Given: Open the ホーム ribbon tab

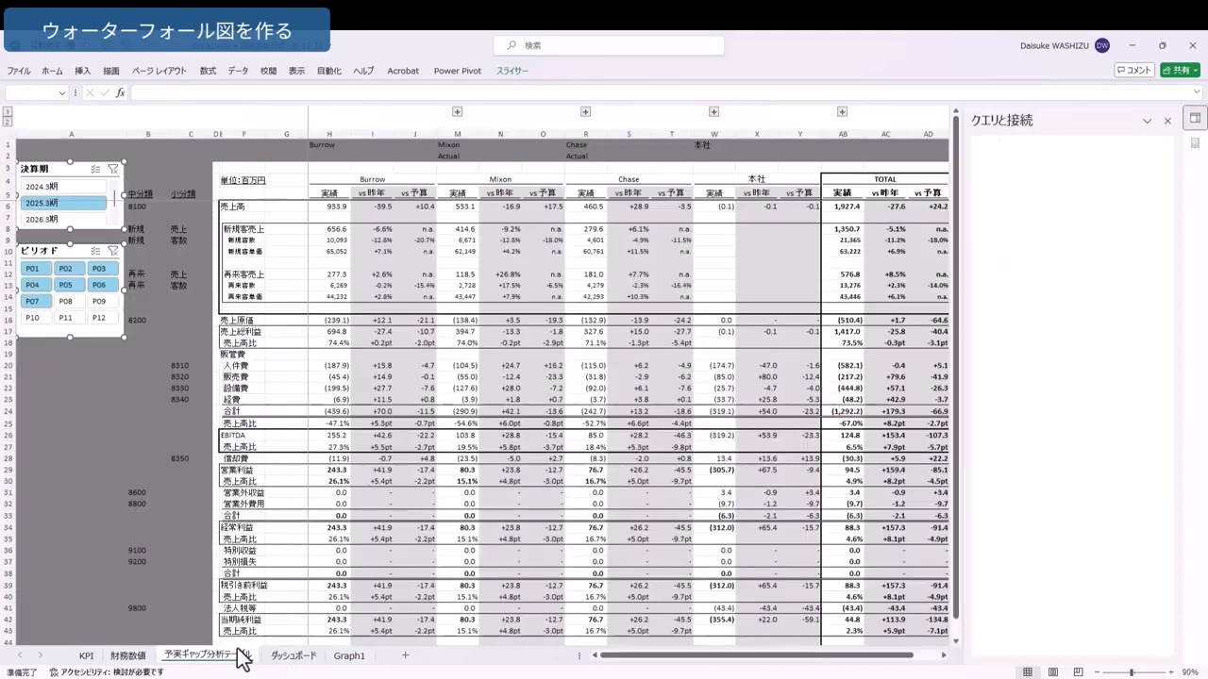Looking at the screenshot, I should click(52, 71).
